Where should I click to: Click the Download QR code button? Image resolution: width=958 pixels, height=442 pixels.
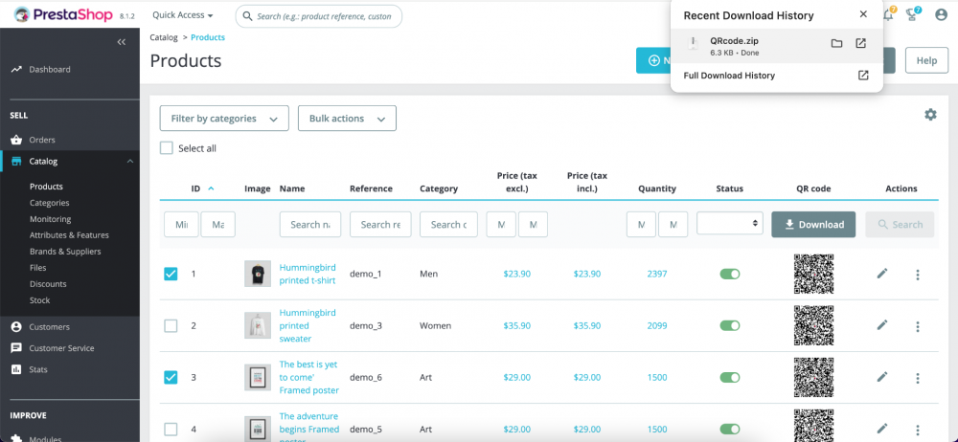pos(813,225)
